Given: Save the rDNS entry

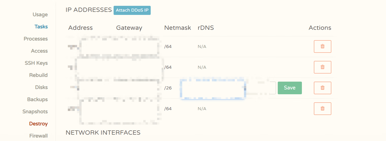Looking at the screenshot, I should coord(289,88).
